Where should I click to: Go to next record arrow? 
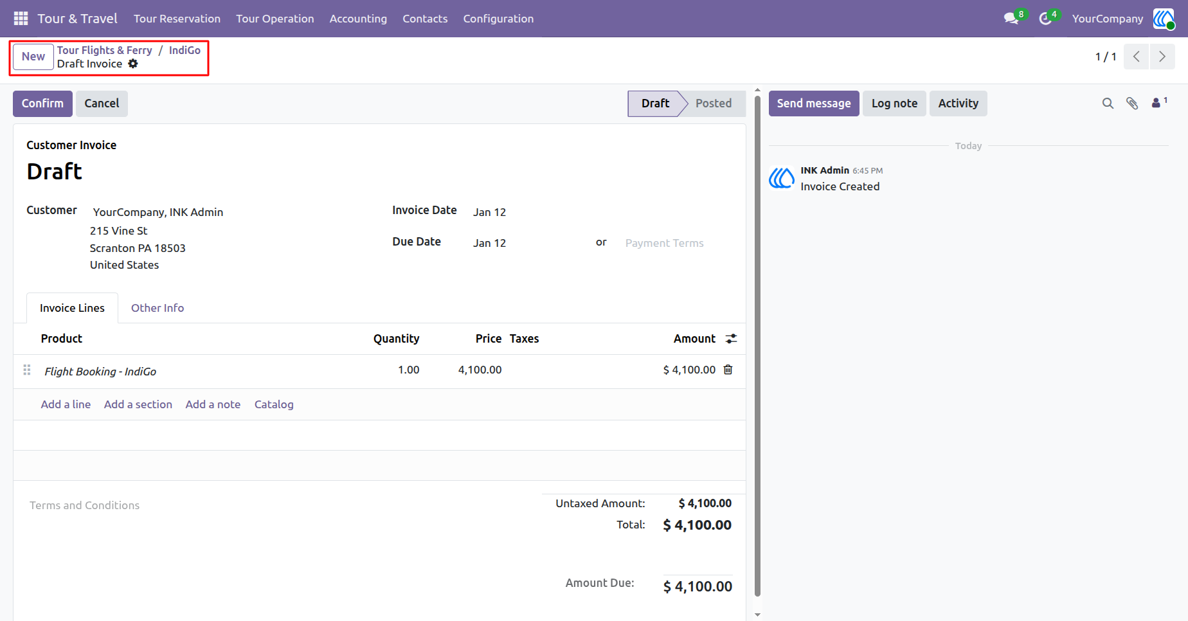pyautogui.click(x=1162, y=57)
